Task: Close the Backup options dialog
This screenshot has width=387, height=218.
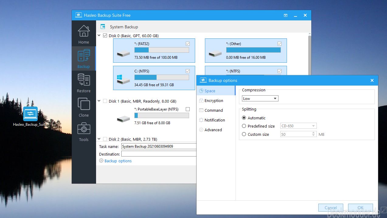Action: tap(372, 80)
